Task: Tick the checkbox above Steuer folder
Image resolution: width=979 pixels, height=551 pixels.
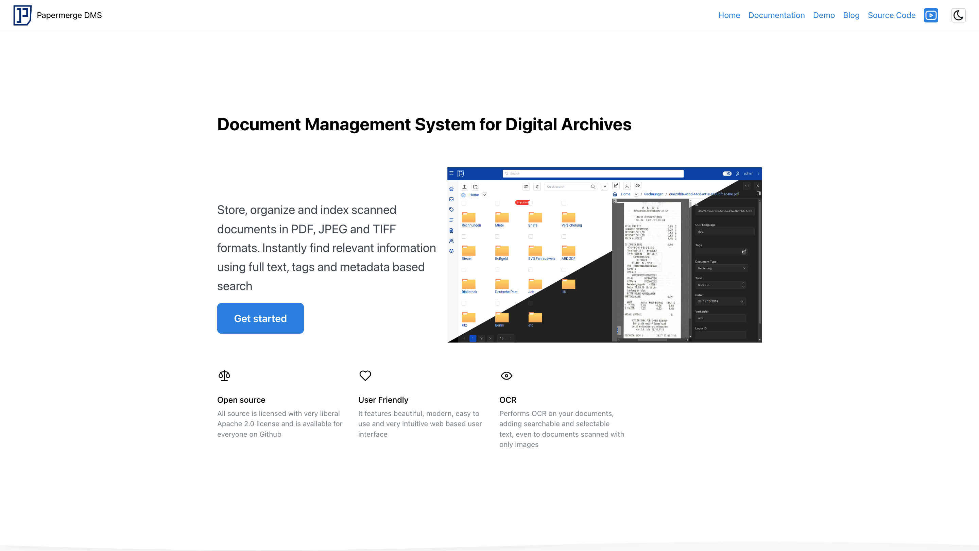Action: (464, 236)
